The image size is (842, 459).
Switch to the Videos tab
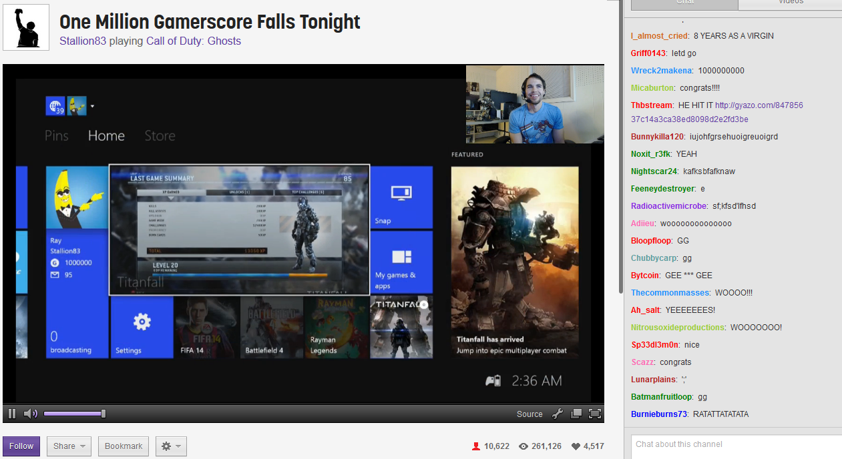[x=790, y=3]
